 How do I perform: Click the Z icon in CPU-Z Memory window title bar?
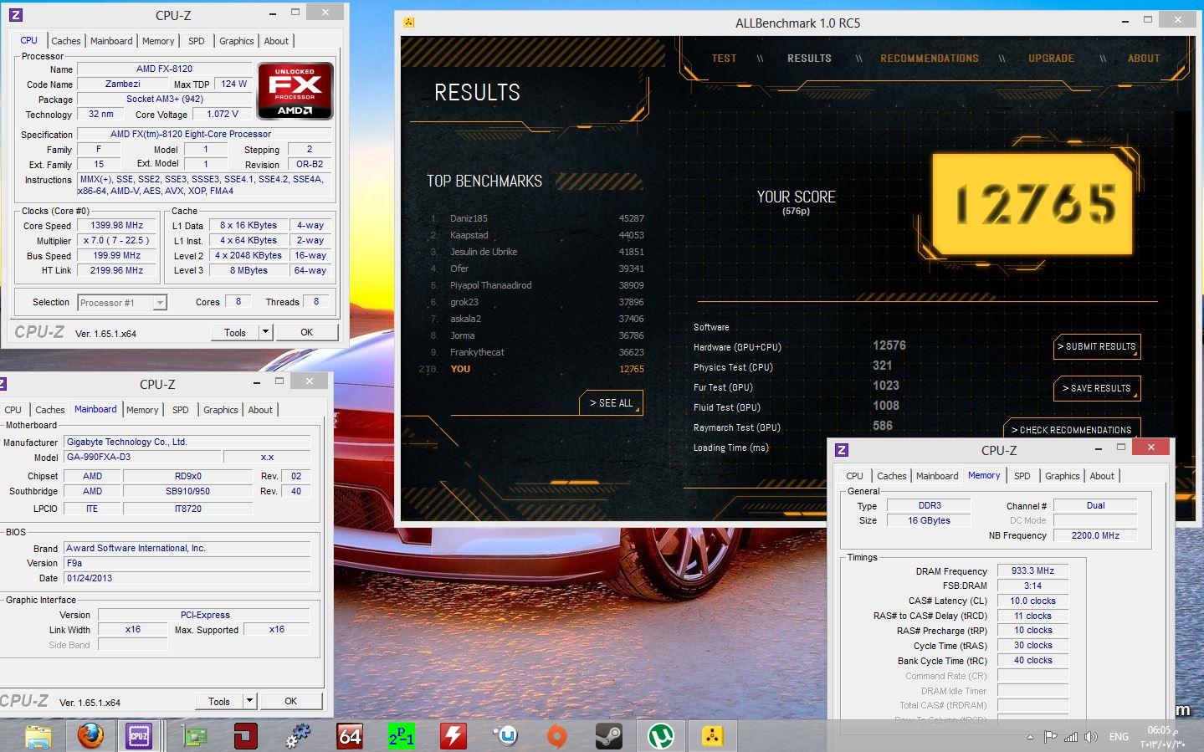[842, 450]
